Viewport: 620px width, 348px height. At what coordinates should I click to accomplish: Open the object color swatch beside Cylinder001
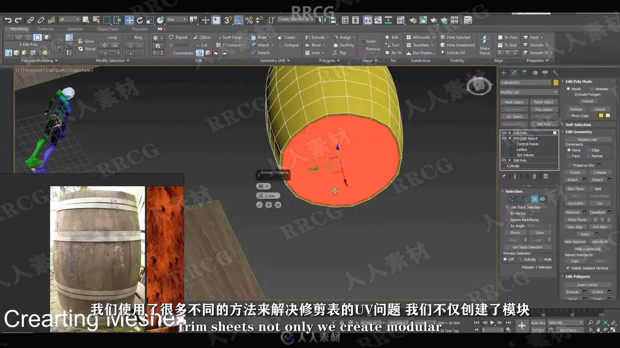(x=556, y=82)
